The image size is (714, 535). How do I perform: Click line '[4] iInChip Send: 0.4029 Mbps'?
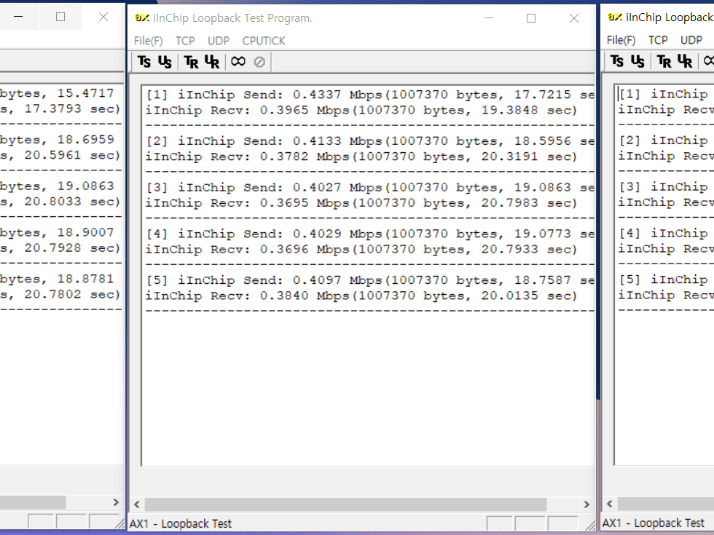click(x=370, y=234)
